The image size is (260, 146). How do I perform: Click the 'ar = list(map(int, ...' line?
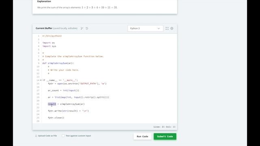78,97
